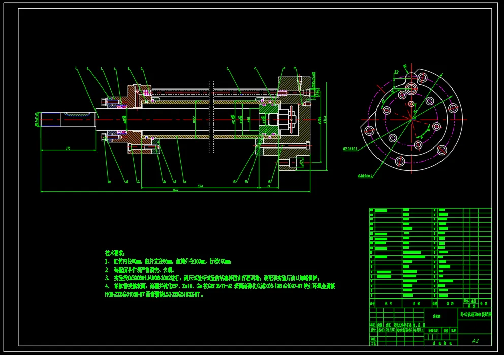The width and height of the screenshot is (504, 355).
Task: Select the 25 dimension on flange view
Action: pos(397,72)
